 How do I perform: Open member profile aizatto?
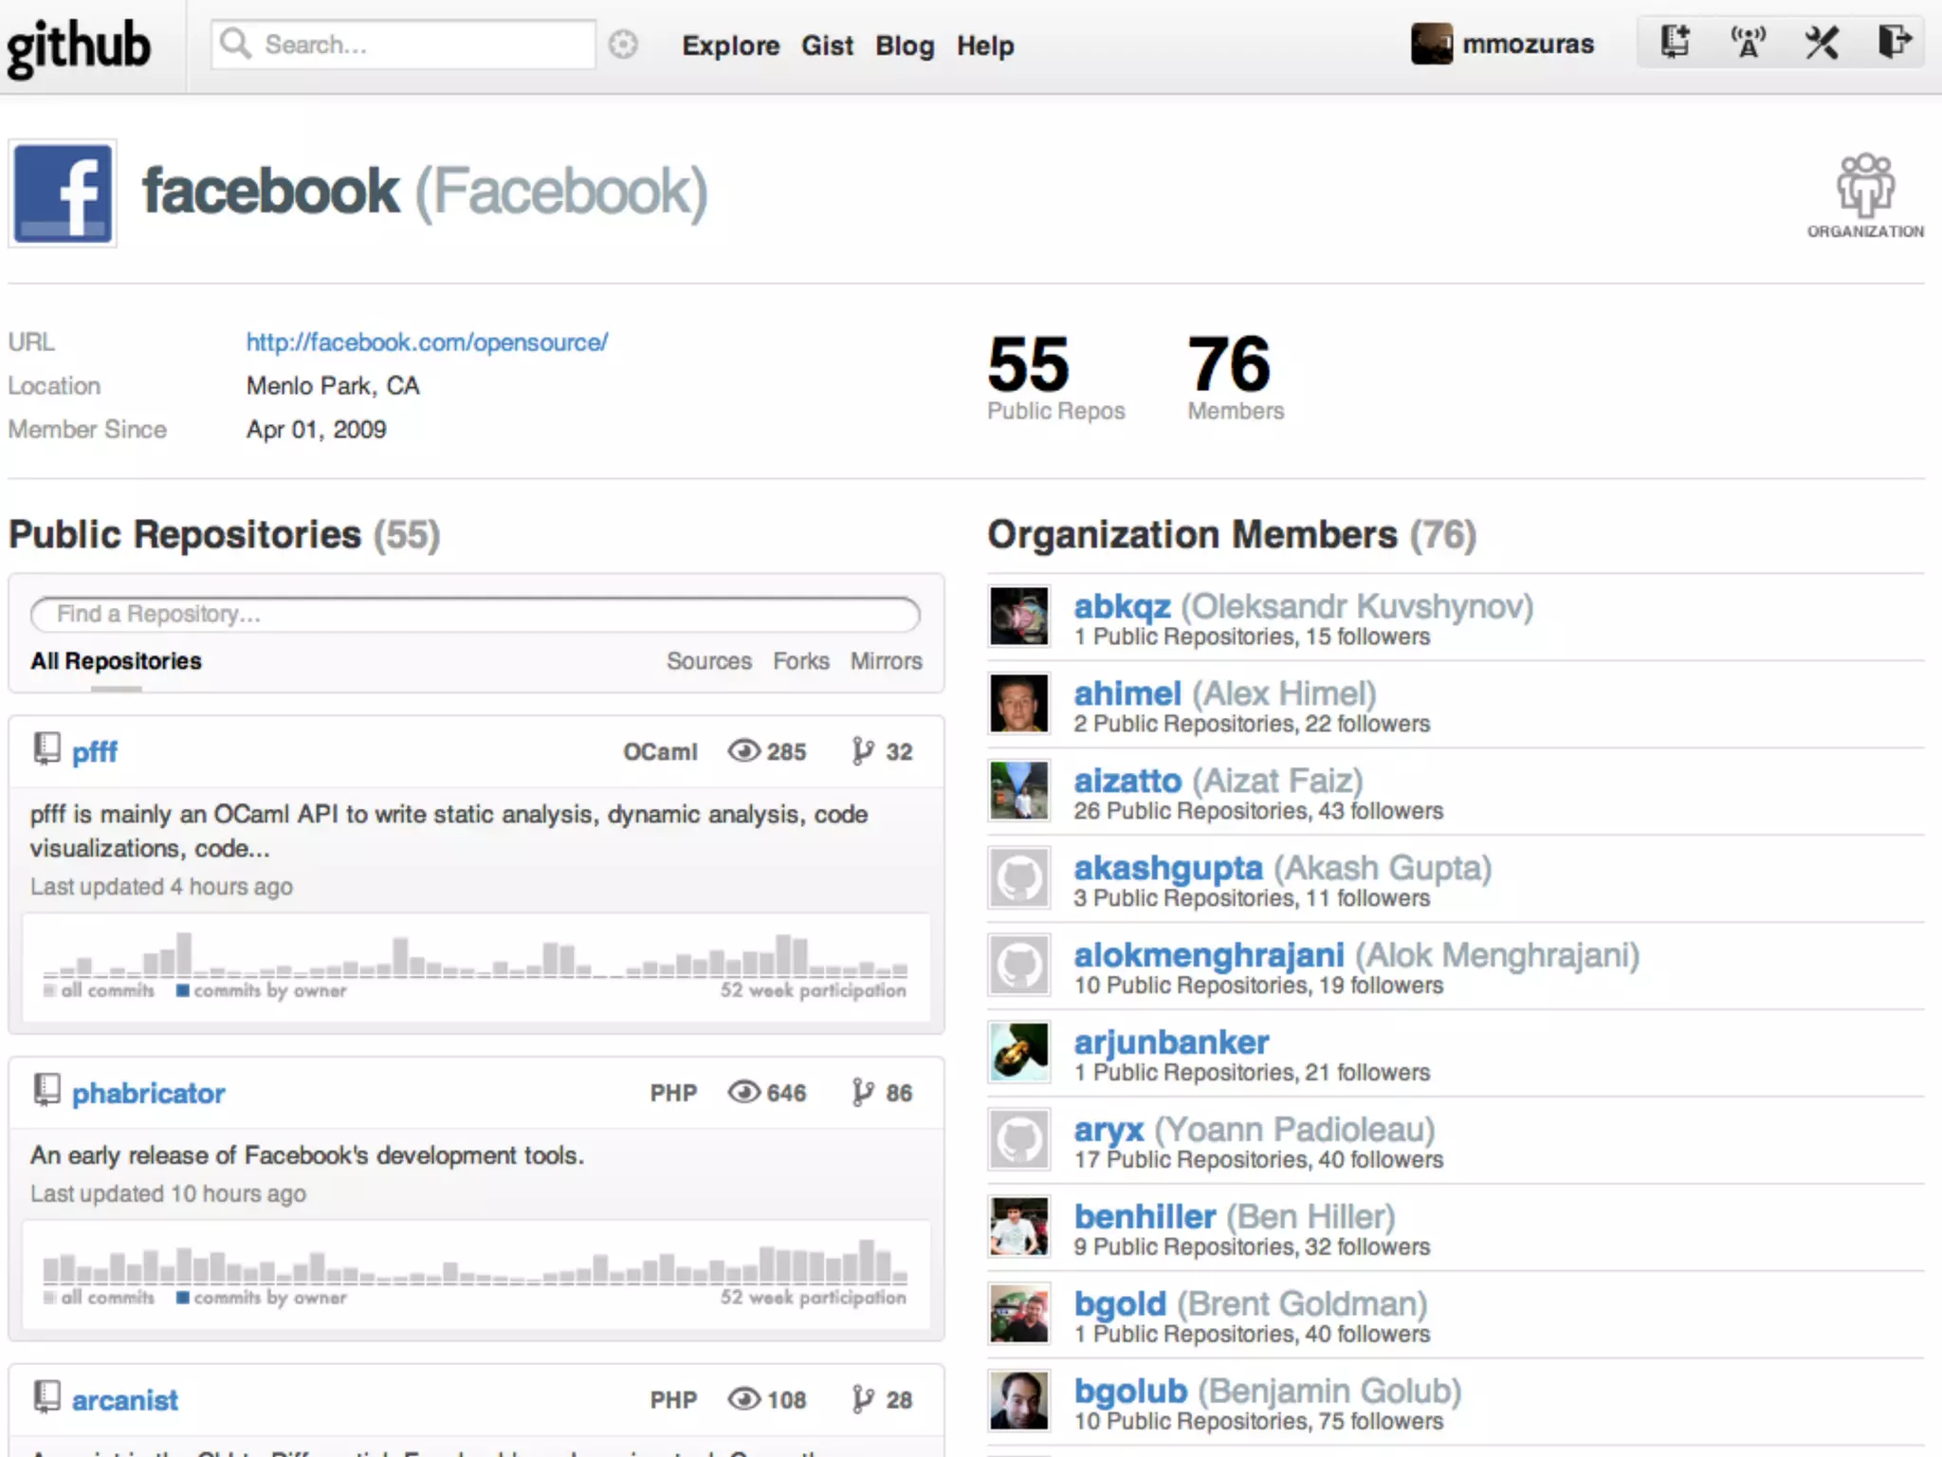pyautogui.click(x=1127, y=781)
